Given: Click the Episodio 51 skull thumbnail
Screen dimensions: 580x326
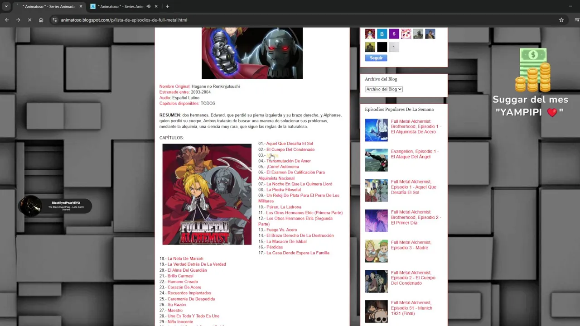Looking at the screenshot, I should point(377,312).
